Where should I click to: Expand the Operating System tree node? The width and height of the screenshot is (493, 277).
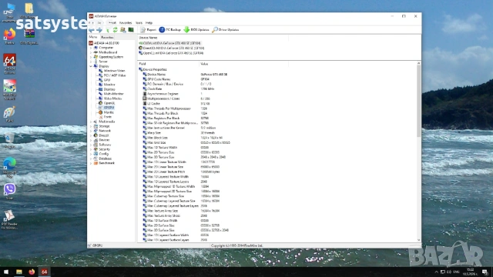(x=91, y=57)
